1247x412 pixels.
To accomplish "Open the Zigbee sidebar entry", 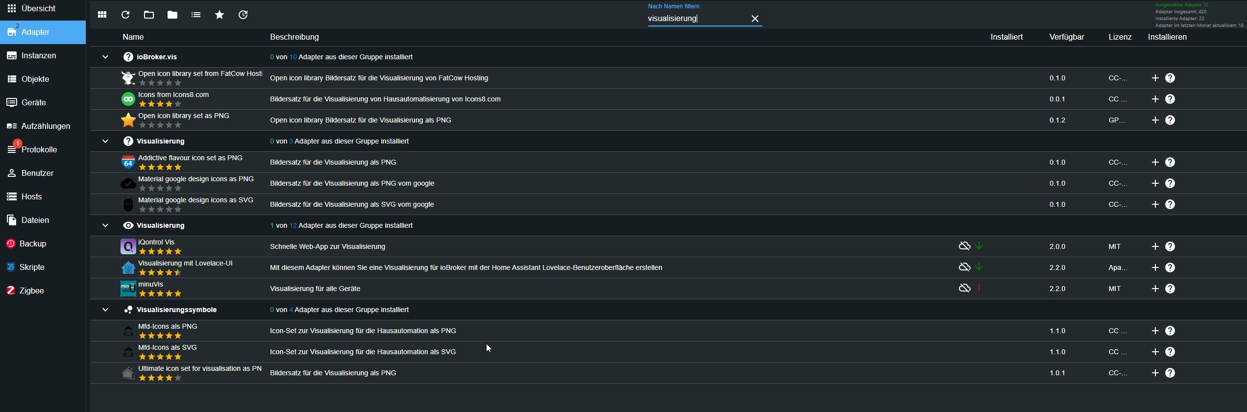I will (32, 291).
